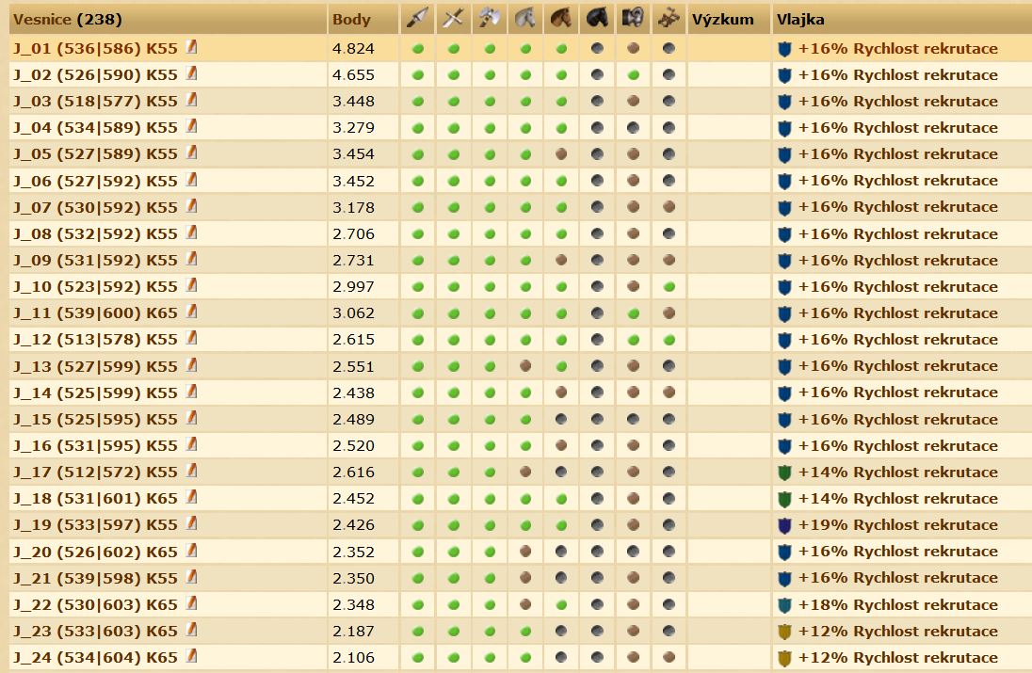Click the heavy cavalry black horse icon
This screenshot has width=1032, height=673.
pyautogui.click(x=597, y=19)
